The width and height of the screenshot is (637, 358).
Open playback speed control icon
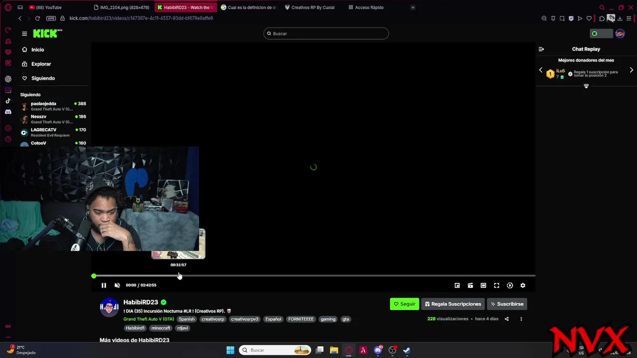point(510,285)
